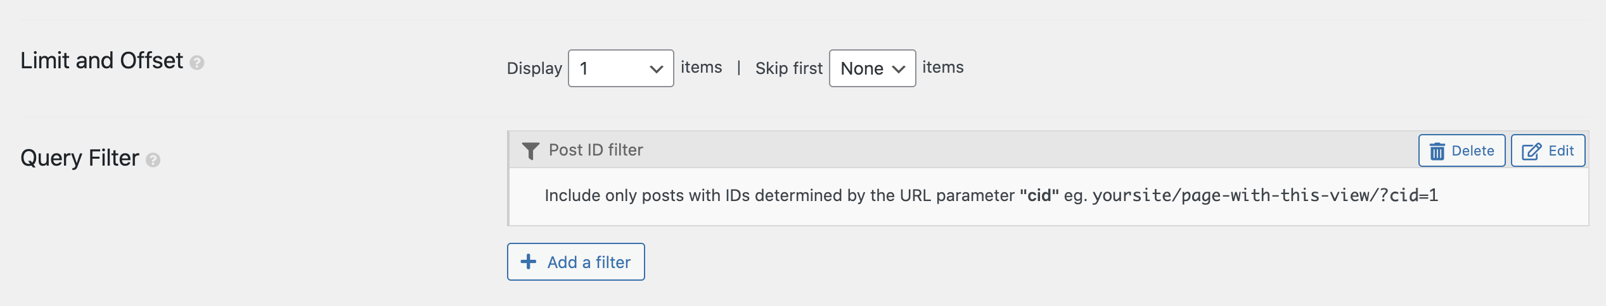Delete the Post ID filter

[x=1461, y=150]
